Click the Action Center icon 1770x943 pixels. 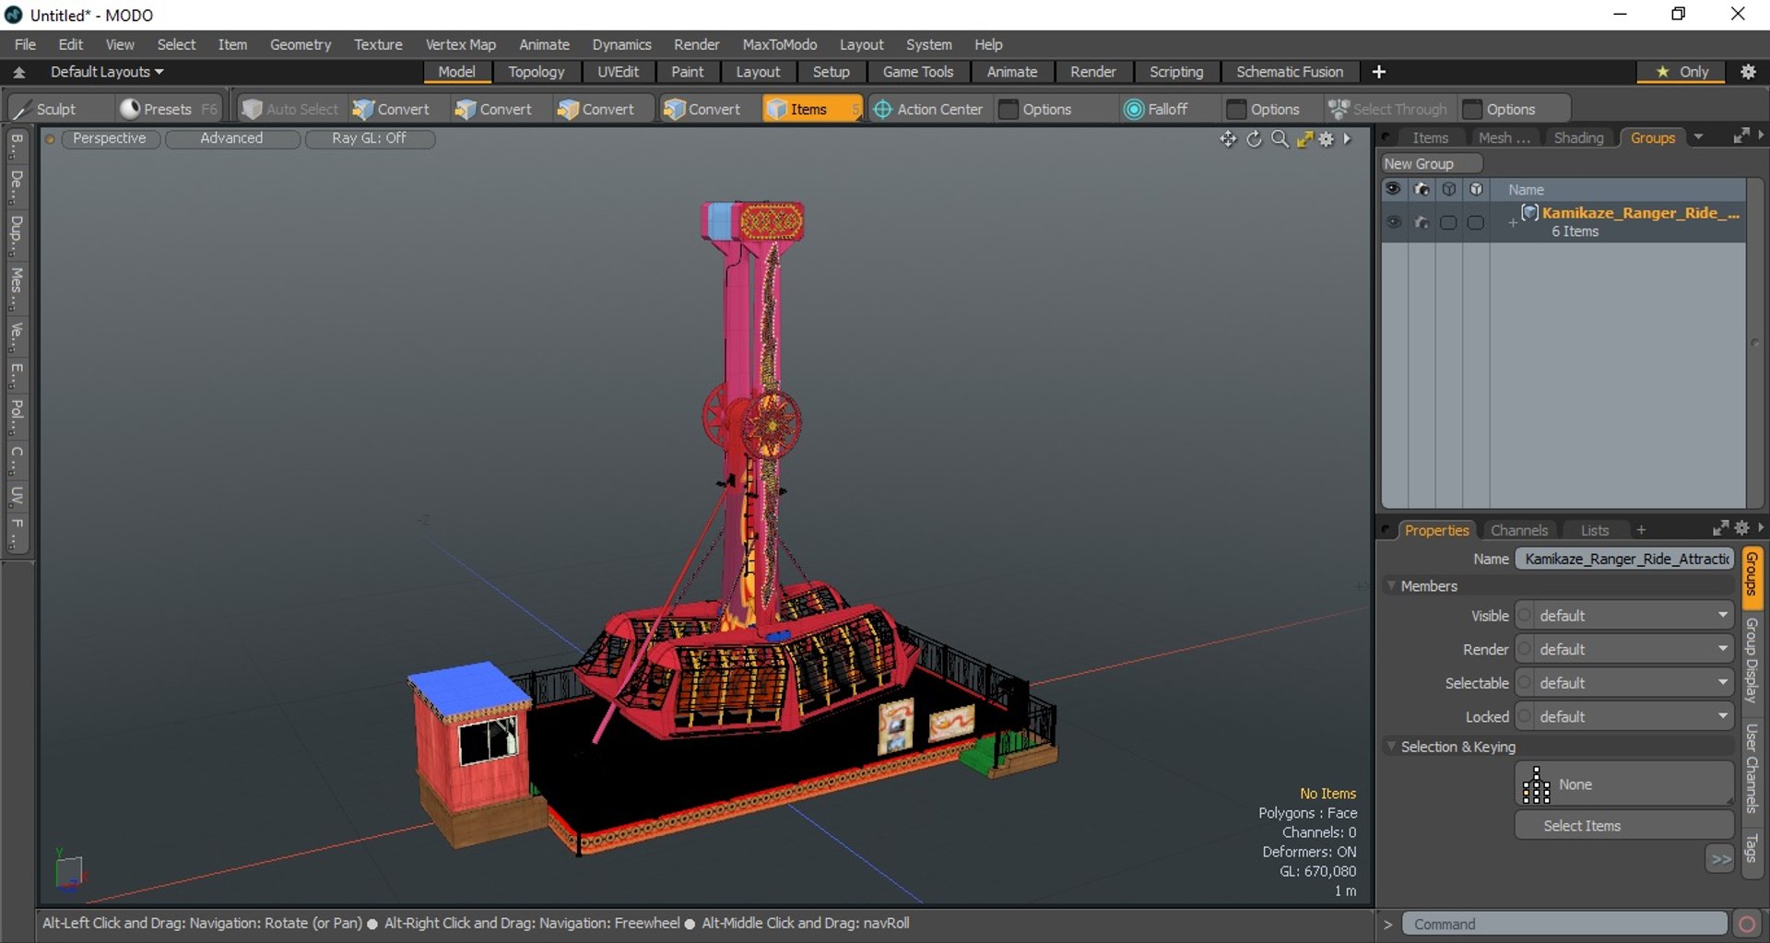coord(882,109)
